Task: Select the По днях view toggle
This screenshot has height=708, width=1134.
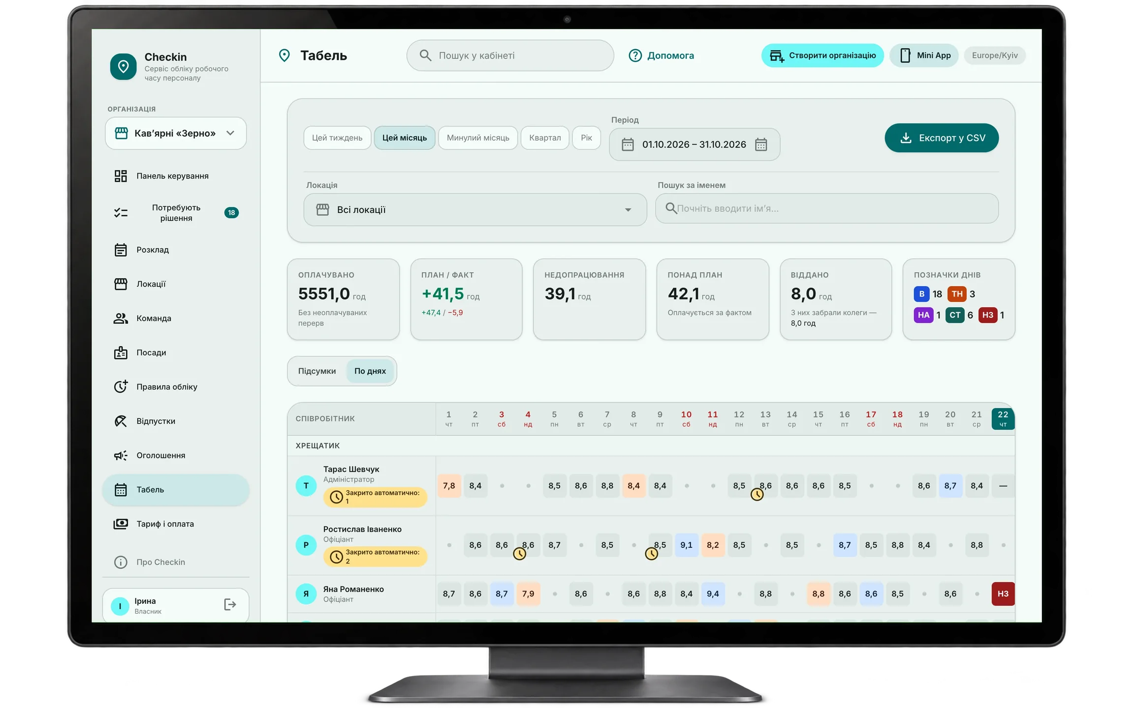Action: click(x=370, y=371)
